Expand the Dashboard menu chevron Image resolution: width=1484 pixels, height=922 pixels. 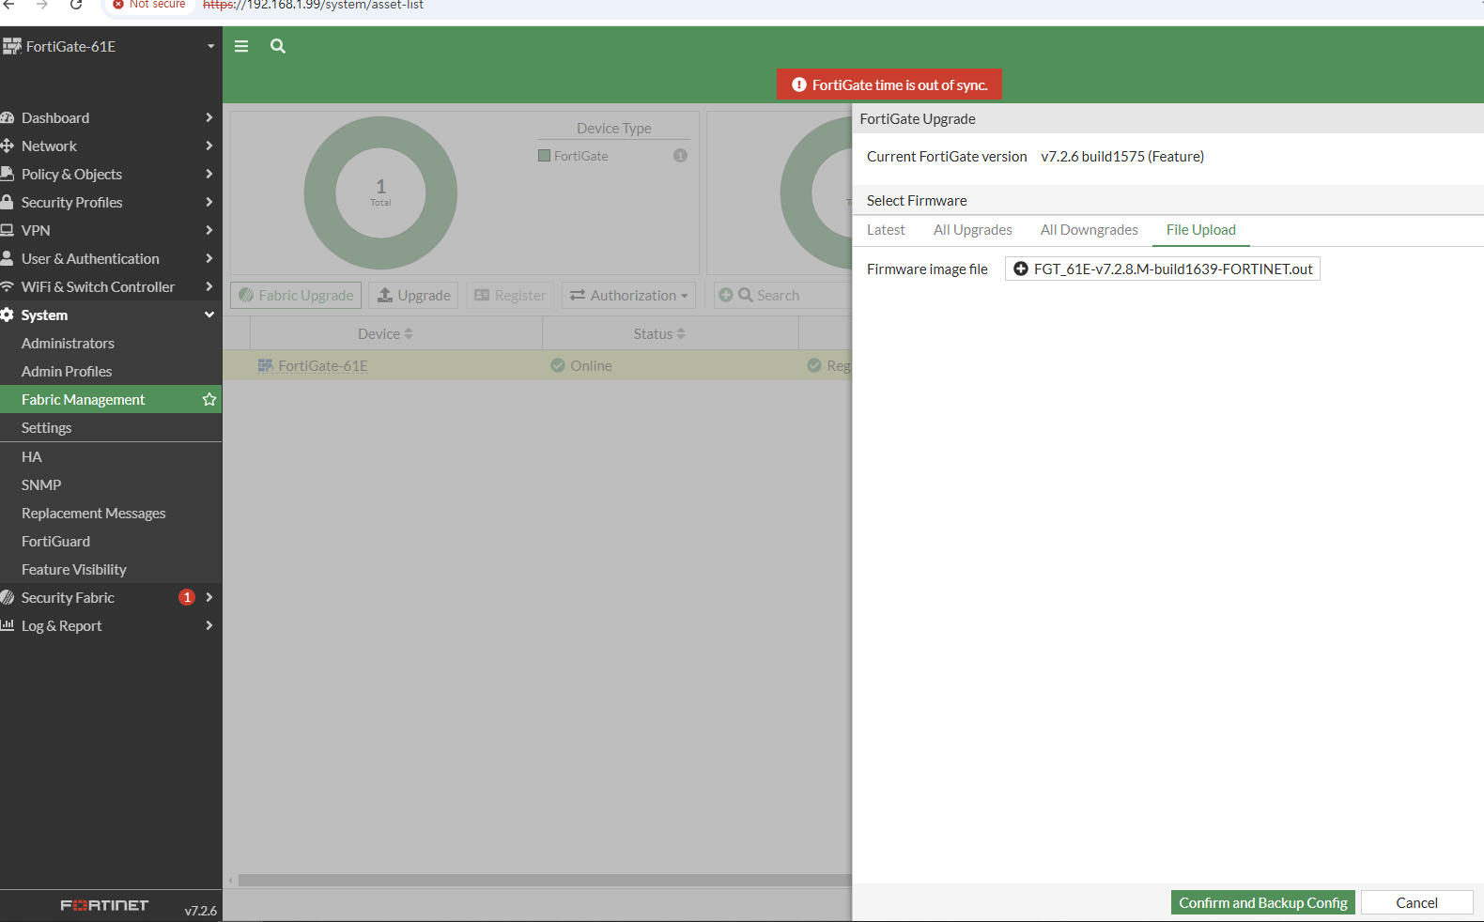click(x=209, y=117)
